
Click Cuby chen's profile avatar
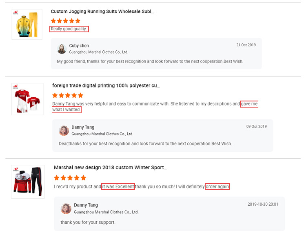pyautogui.click(x=62, y=49)
